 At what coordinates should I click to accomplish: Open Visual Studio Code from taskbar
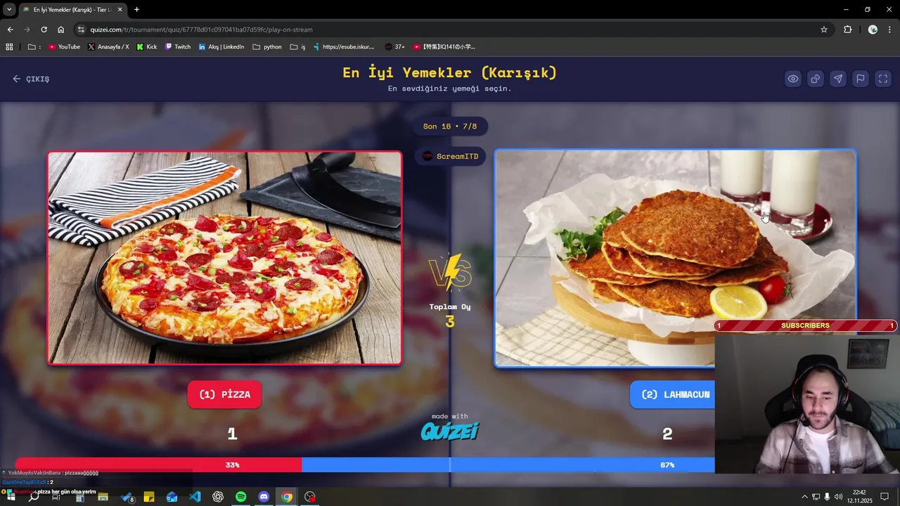(195, 497)
